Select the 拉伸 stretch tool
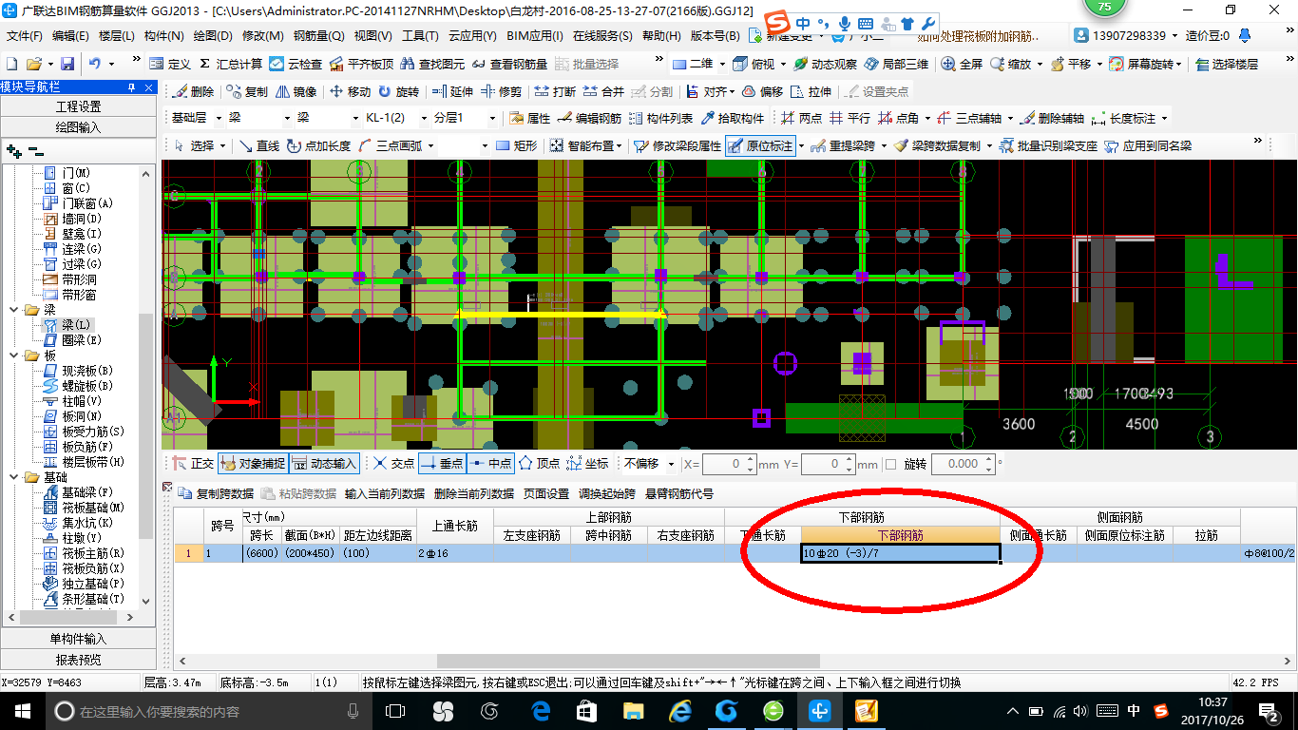Image resolution: width=1298 pixels, height=730 pixels. [x=811, y=91]
